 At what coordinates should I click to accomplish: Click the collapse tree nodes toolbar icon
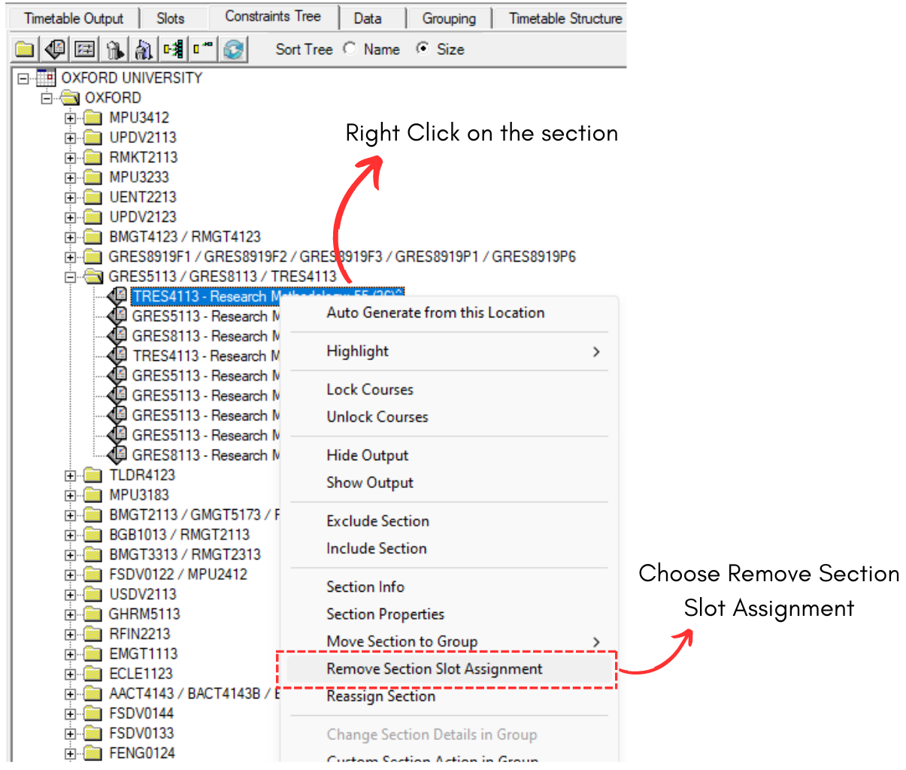(203, 50)
